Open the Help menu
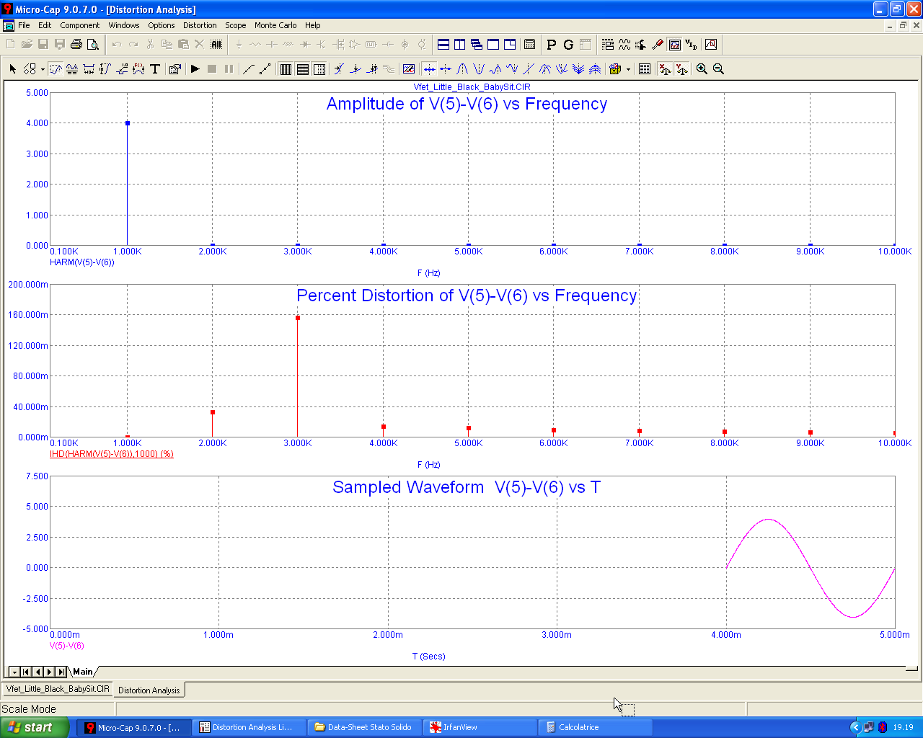The width and height of the screenshot is (923, 738). click(312, 25)
